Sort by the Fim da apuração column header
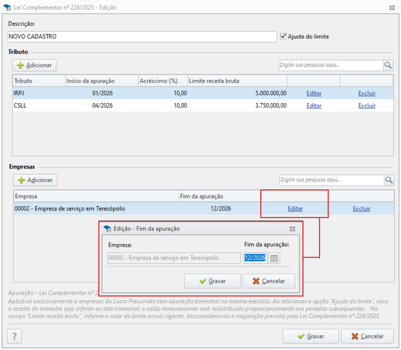 pos(219,197)
